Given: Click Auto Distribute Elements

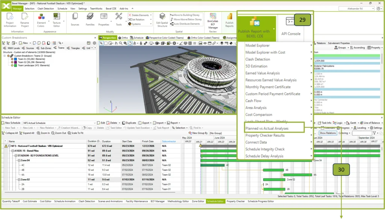Looking at the screenshot, I should (x=185, y=24).
